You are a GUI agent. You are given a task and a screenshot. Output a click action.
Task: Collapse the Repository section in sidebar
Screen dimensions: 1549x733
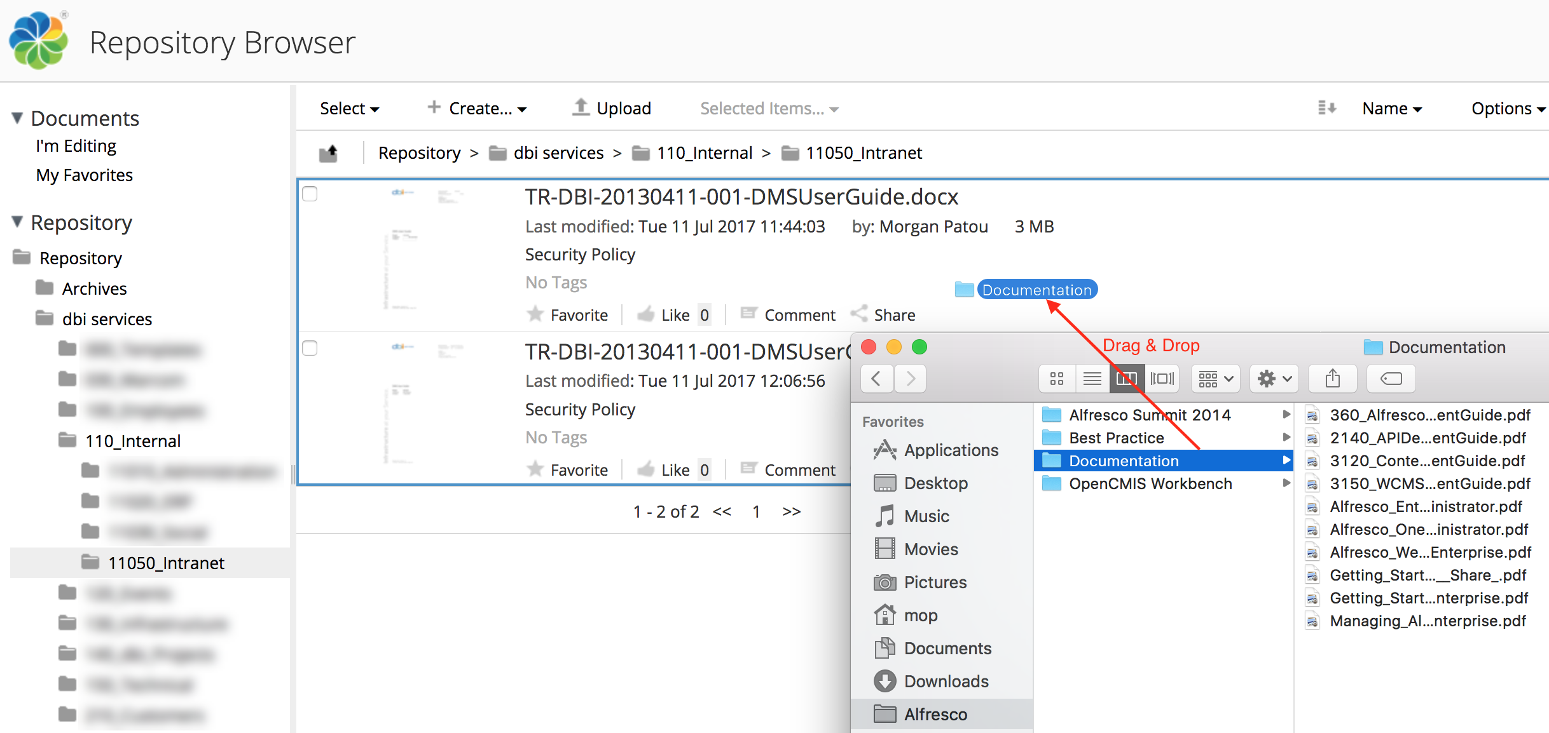point(18,222)
